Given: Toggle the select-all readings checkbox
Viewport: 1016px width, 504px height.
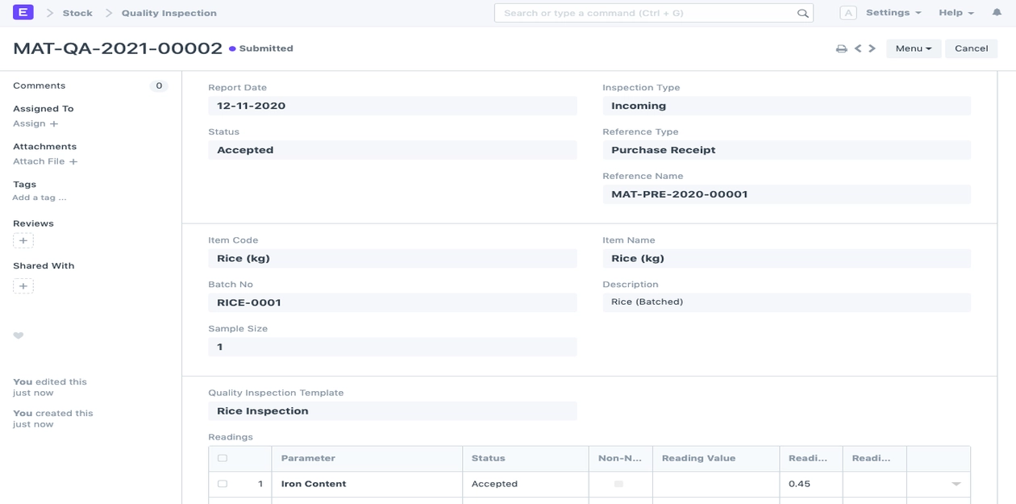Looking at the screenshot, I should pos(223,458).
